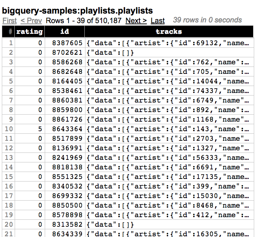263x237 pixels.
Task: Select the rating value 5 in row 10
Action: (x=40, y=129)
